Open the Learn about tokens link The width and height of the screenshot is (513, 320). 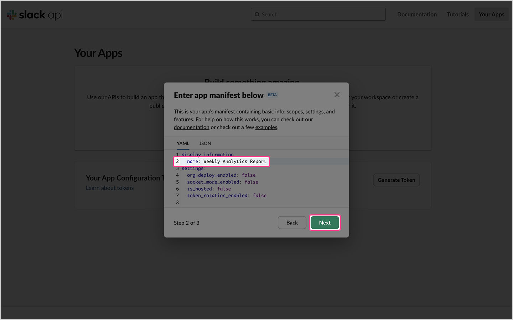110,188
